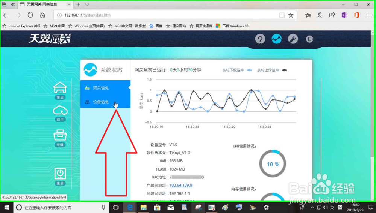Click the browser back arrow
Viewport: 376px width, 213px height.
tap(6, 15)
